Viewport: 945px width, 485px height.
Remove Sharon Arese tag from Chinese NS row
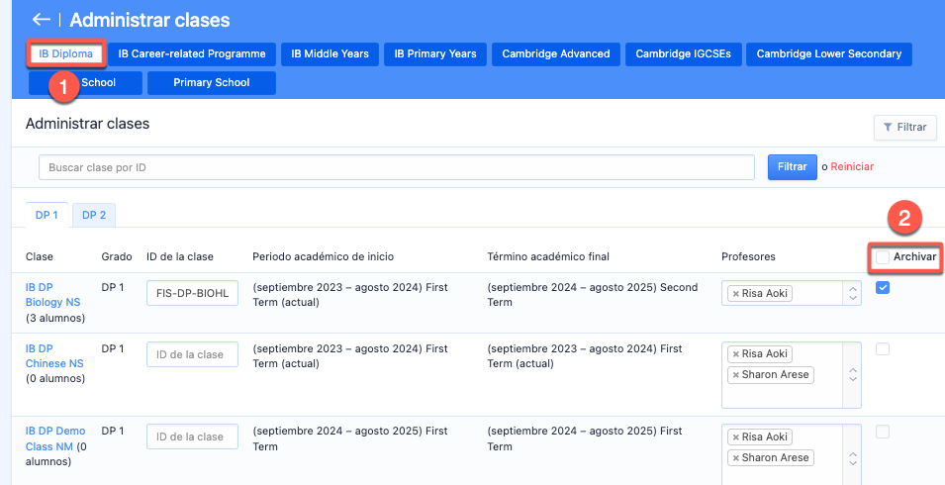pyautogui.click(x=735, y=375)
